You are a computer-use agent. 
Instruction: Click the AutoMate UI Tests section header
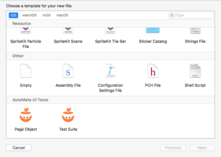point(30,100)
